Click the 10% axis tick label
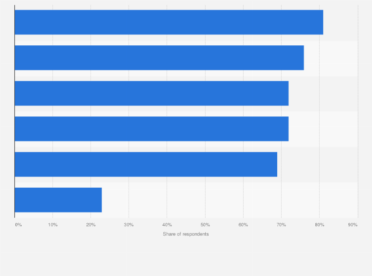Image resolution: width=372 pixels, height=276 pixels. [53, 225]
